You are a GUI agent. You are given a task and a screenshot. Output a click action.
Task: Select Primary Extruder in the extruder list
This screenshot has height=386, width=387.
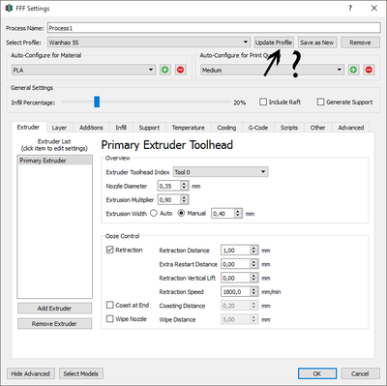pos(54,161)
